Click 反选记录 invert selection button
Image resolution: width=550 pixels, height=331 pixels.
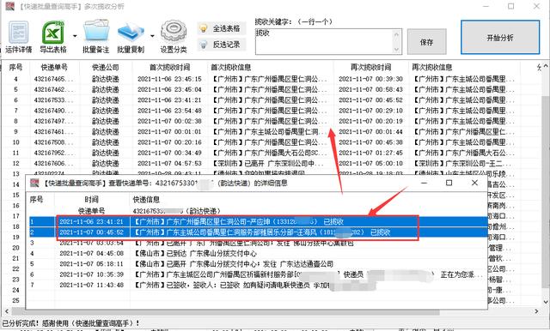click(222, 45)
